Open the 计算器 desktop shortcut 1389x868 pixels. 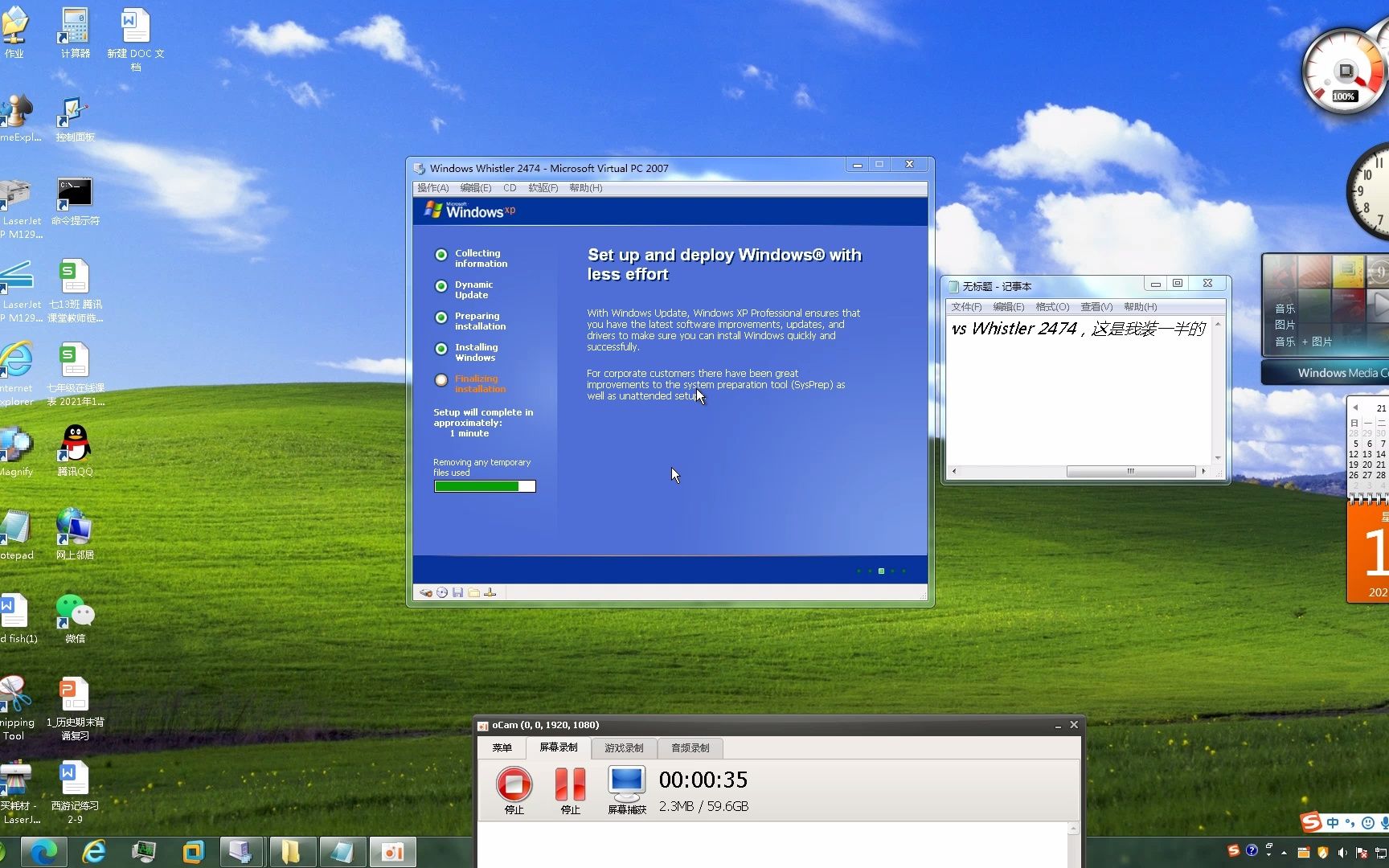coord(75,32)
